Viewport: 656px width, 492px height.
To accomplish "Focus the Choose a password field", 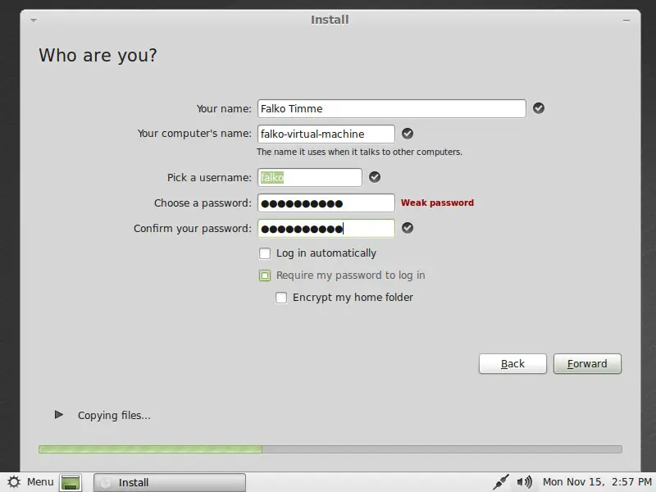I will pos(326,203).
